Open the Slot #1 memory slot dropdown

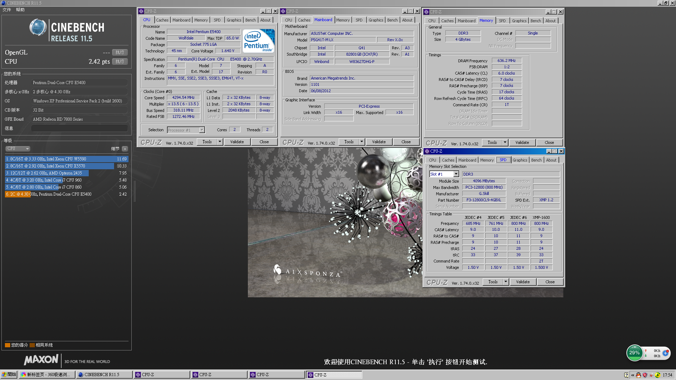444,174
